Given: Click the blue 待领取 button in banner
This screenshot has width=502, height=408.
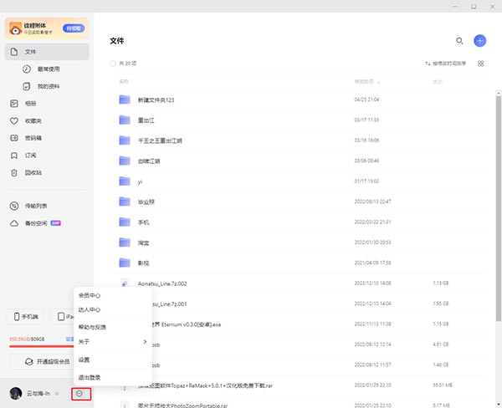Looking at the screenshot, I should point(73,28).
